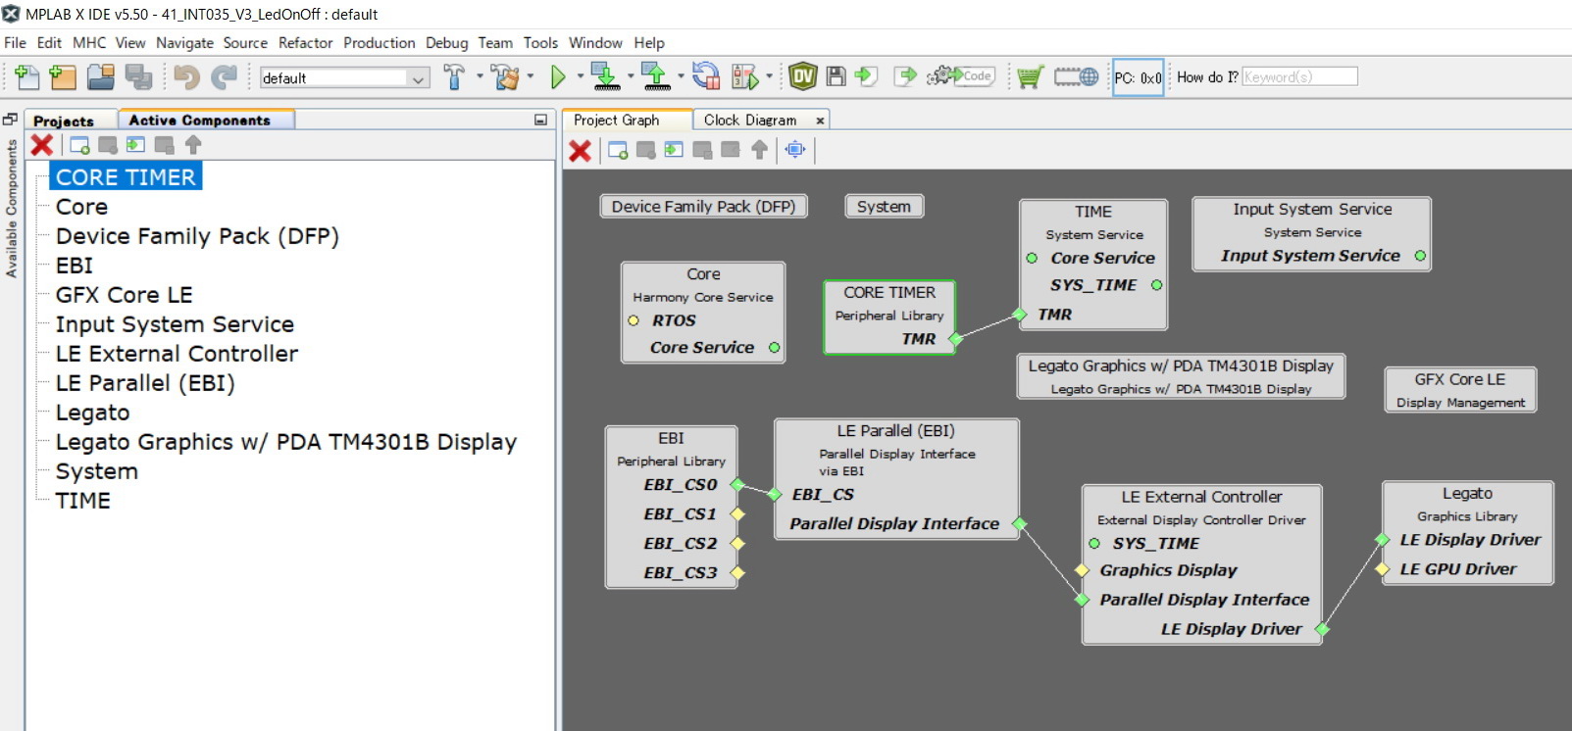Open the default configuration dropdown
1572x731 pixels.
pyautogui.click(x=344, y=78)
